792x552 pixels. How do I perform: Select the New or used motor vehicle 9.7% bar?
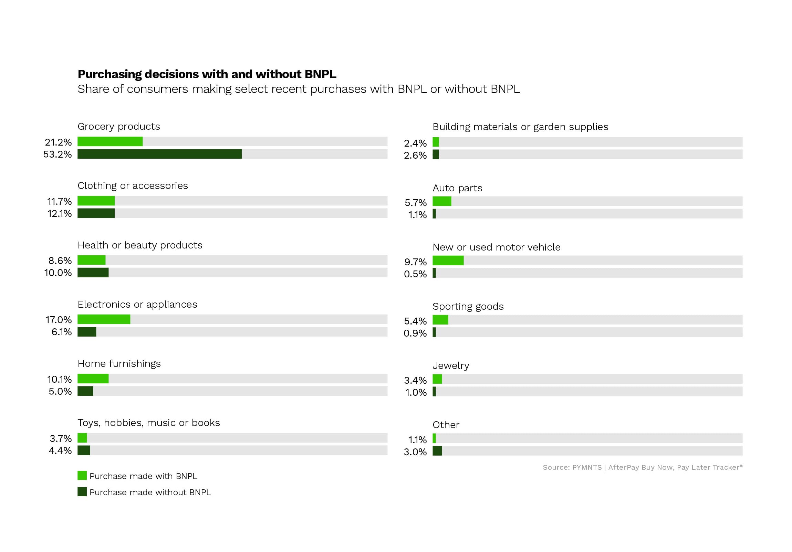448,260
